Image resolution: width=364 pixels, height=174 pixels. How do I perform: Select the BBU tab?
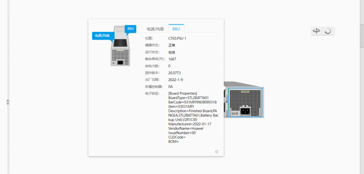176,29
